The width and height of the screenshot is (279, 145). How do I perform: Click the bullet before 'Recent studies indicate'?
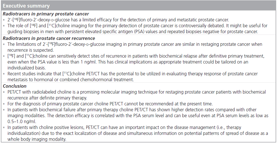point(4,74)
